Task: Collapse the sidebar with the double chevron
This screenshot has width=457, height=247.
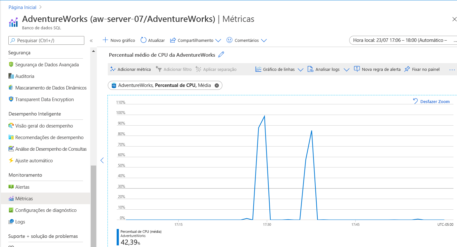Action: click(x=91, y=41)
